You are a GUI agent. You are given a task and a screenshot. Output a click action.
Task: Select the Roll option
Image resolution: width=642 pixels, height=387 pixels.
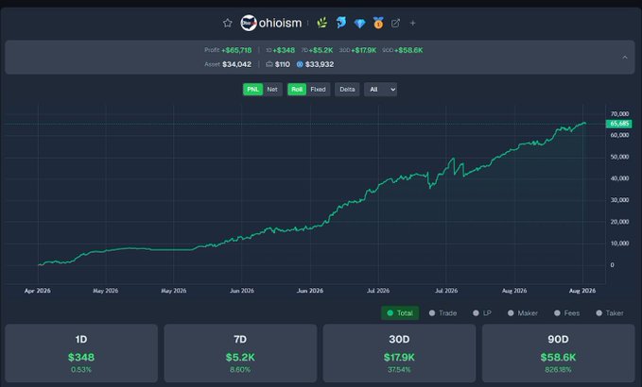[297, 90]
